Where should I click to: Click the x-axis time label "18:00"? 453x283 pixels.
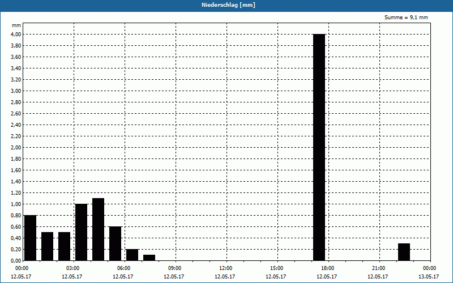(x=328, y=268)
